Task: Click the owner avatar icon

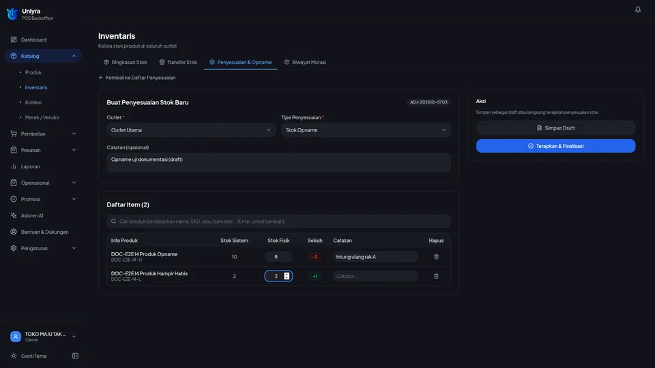Action: pos(16,336)
